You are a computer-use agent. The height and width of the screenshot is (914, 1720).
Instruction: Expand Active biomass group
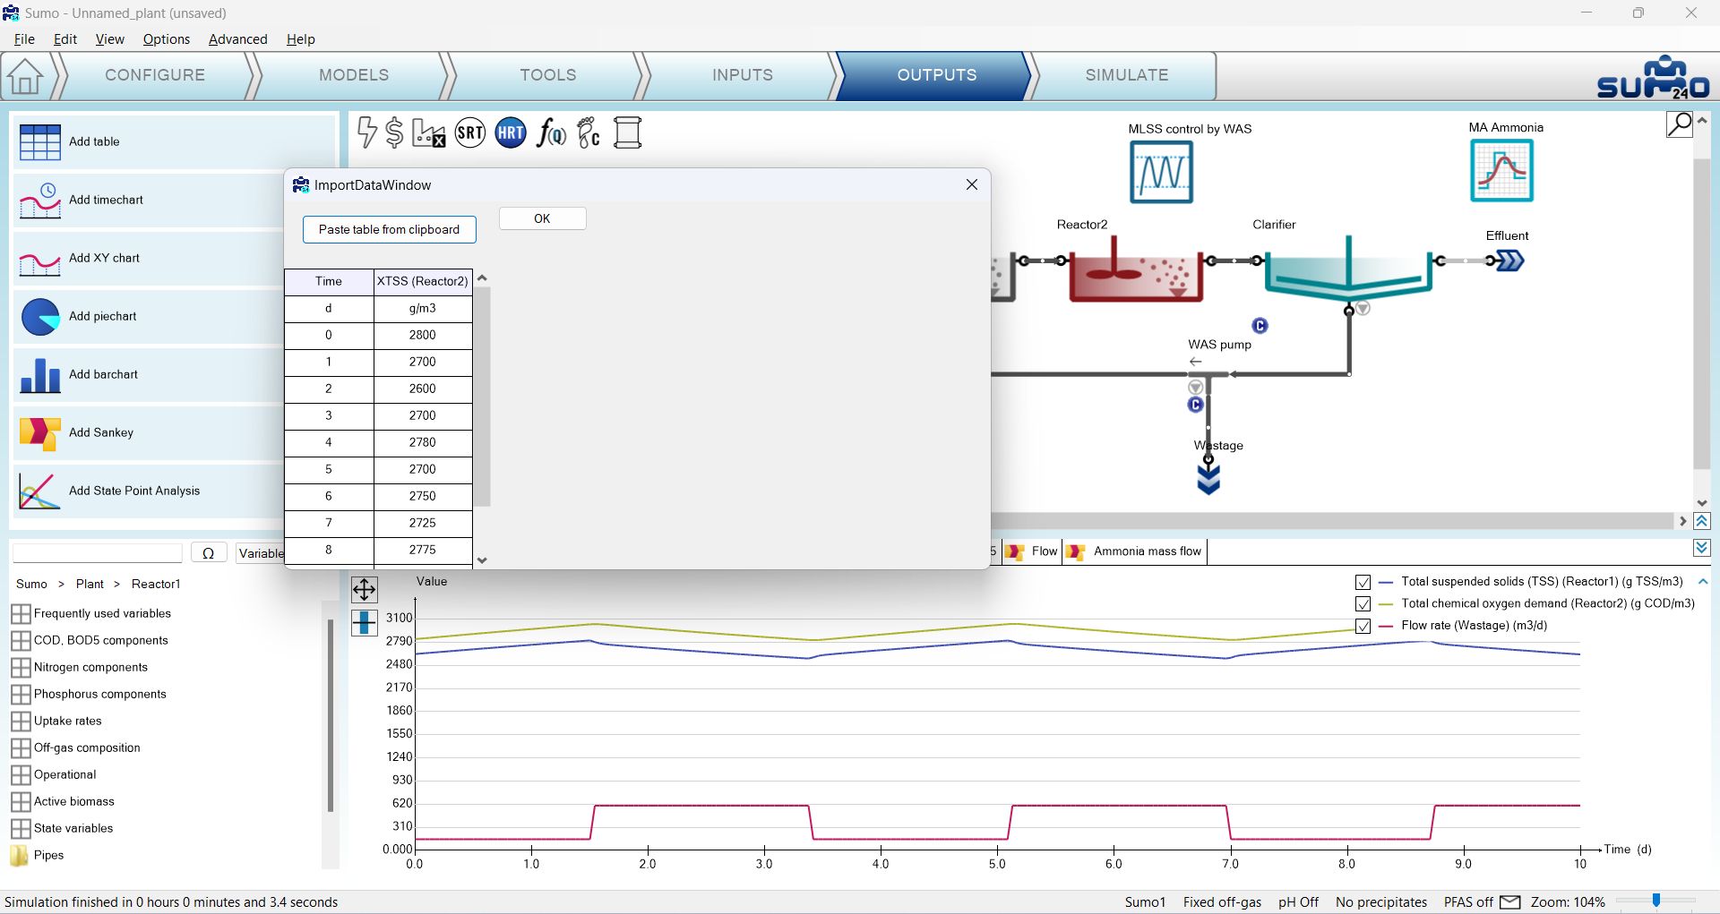(x=21, y=802)
